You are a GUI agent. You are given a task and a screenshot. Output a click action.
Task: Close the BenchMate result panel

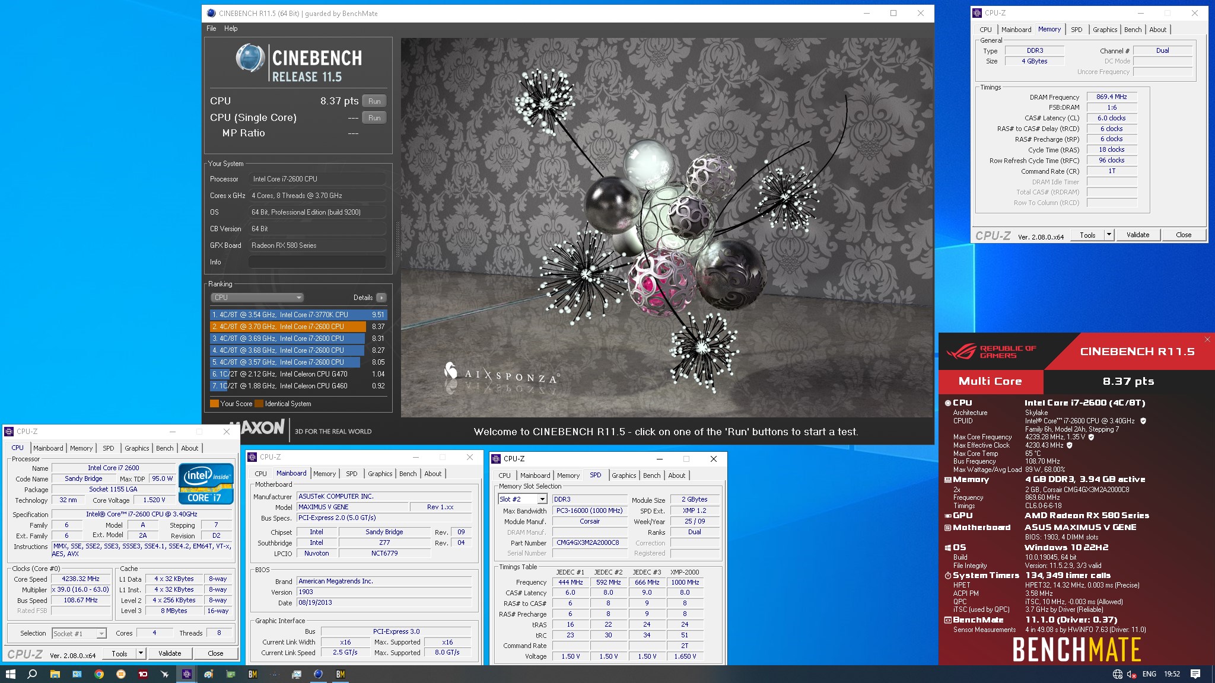(x=1207, y=339)
